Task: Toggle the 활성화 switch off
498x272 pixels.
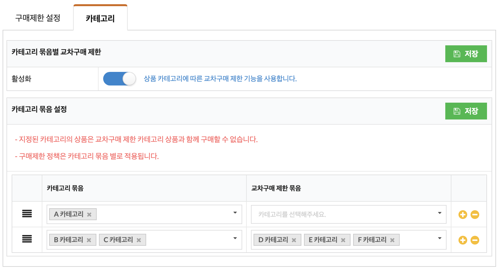Action: click(x=120, y=79)
